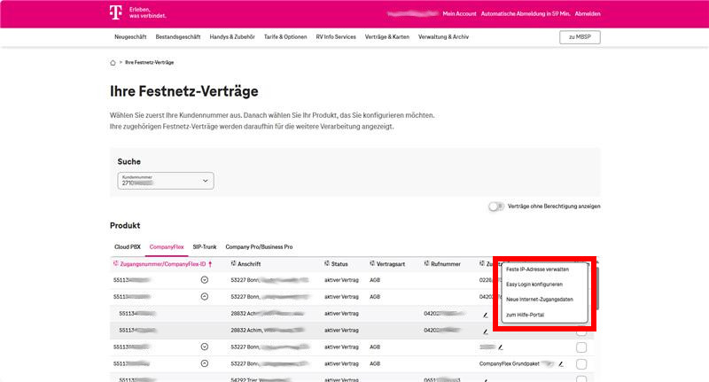Open RV Info Services menu

(x=336, y=37)
